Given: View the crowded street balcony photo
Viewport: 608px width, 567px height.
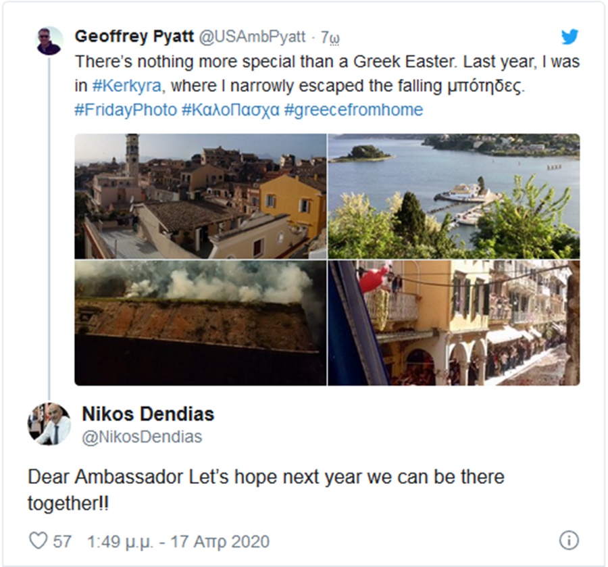Looking at the screenshot, I should click(x=454, y=323).
